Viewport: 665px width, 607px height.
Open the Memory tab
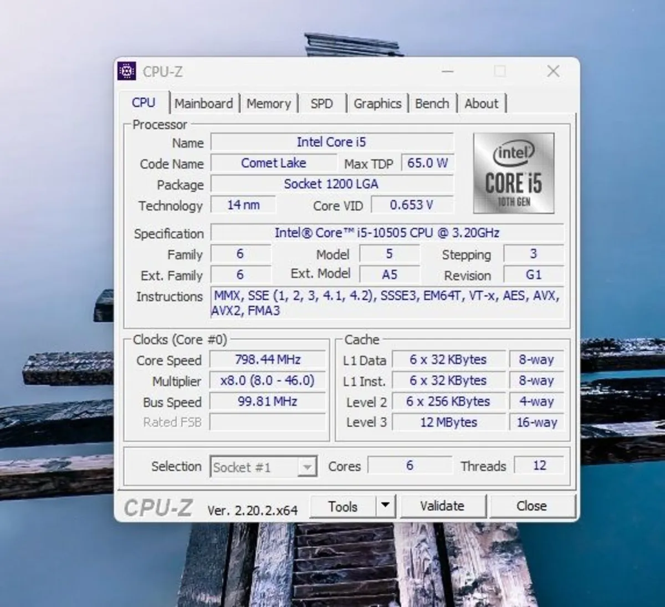click(x=269, y=104)
